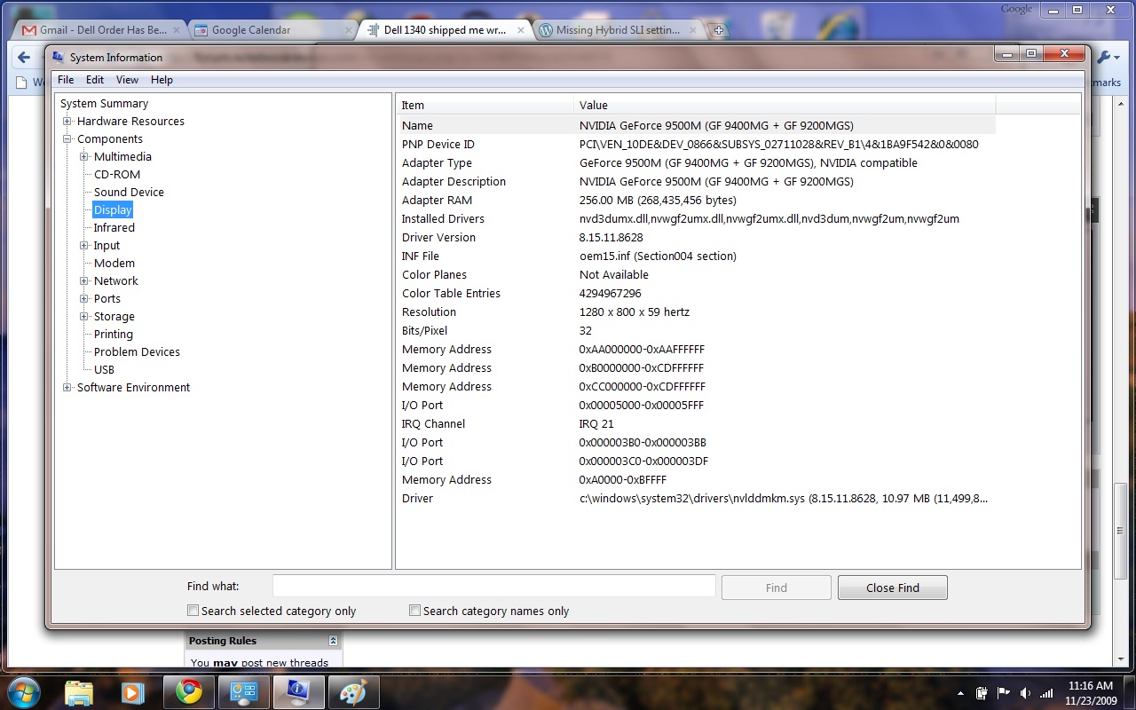1136x710 pixels.
Task: Select the Adapter RAM row
Action: point(696,200)
